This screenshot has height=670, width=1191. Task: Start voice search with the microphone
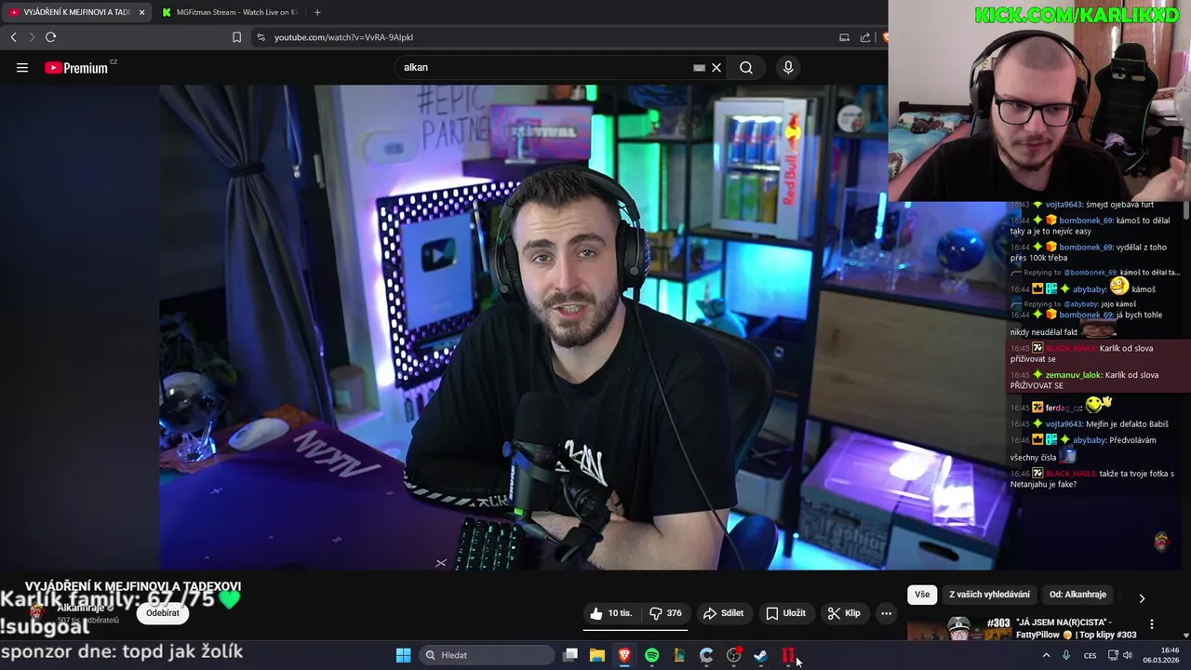point(788,67)
